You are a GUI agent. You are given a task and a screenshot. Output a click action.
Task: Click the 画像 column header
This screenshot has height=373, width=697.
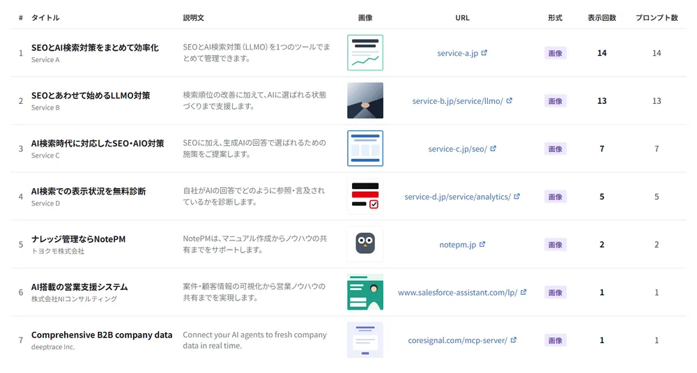tap(365, 18)
